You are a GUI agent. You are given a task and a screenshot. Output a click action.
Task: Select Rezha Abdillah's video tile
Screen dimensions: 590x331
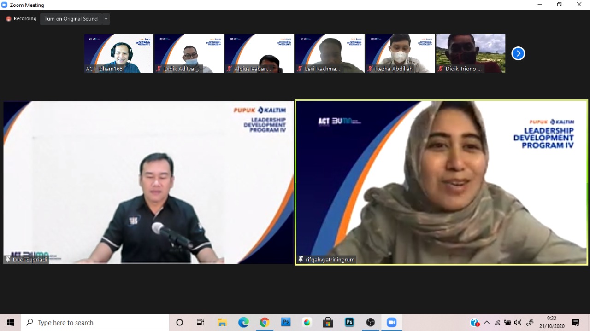(x=400, y=53)
